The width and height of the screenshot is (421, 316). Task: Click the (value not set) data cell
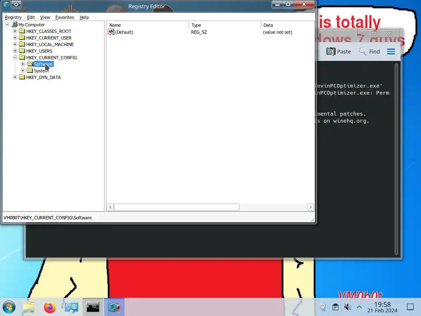(x=278, y=32)
